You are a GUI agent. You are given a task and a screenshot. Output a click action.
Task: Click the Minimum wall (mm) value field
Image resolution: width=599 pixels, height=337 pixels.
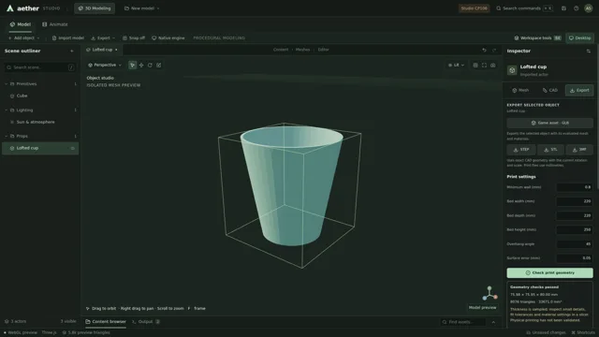point(575,187)
